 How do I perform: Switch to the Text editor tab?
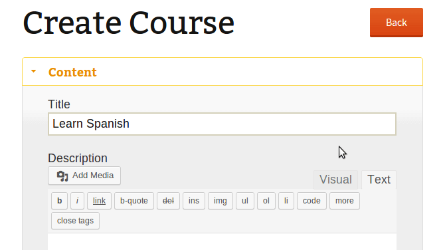[379, 180]
